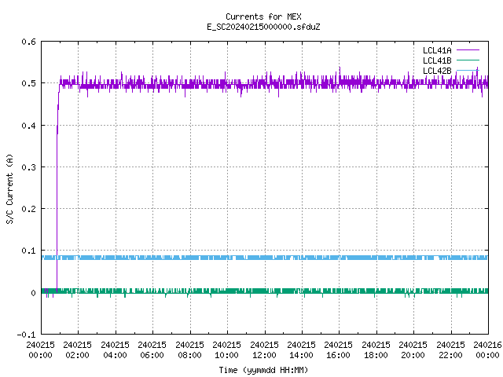Screen dimensions: 503x377
Task: Click the purple LCL41A legend line sample
Action: (x=468, y=50)
